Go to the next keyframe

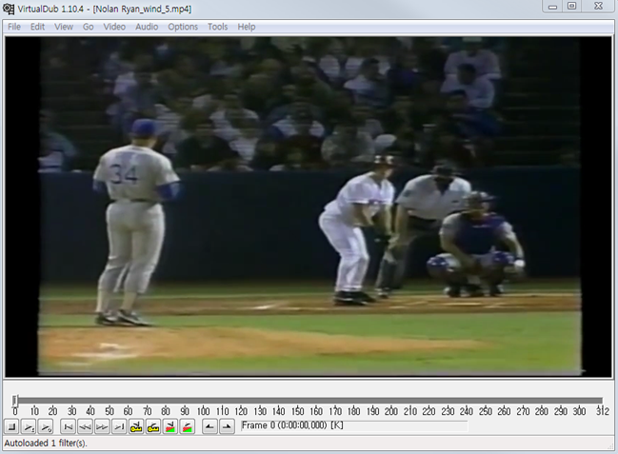pos(153,426)
